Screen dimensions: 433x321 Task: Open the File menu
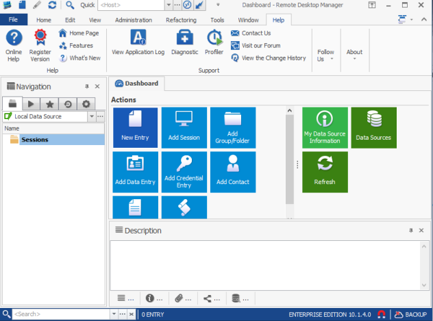point(13,20)
